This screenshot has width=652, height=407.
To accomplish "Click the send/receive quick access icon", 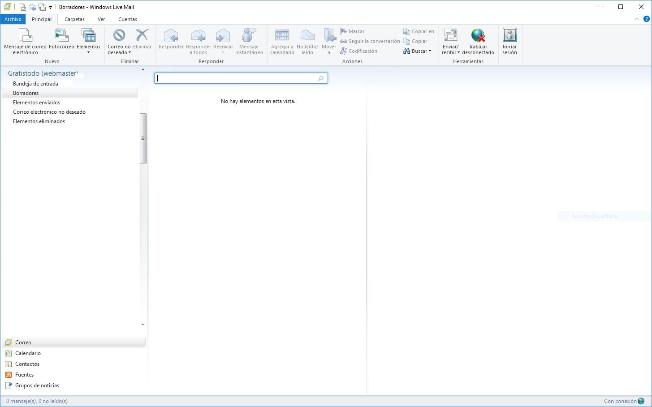I will click(x=42, y=7).
